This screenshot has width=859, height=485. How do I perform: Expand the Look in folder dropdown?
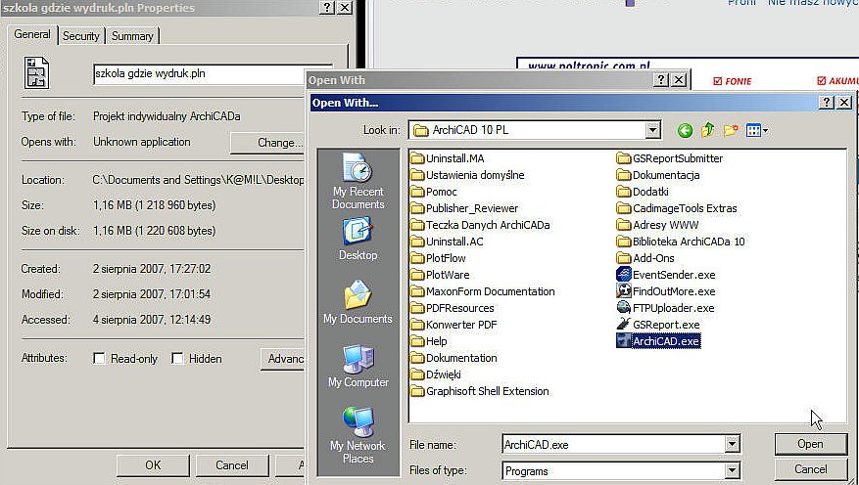click(652, 130)
